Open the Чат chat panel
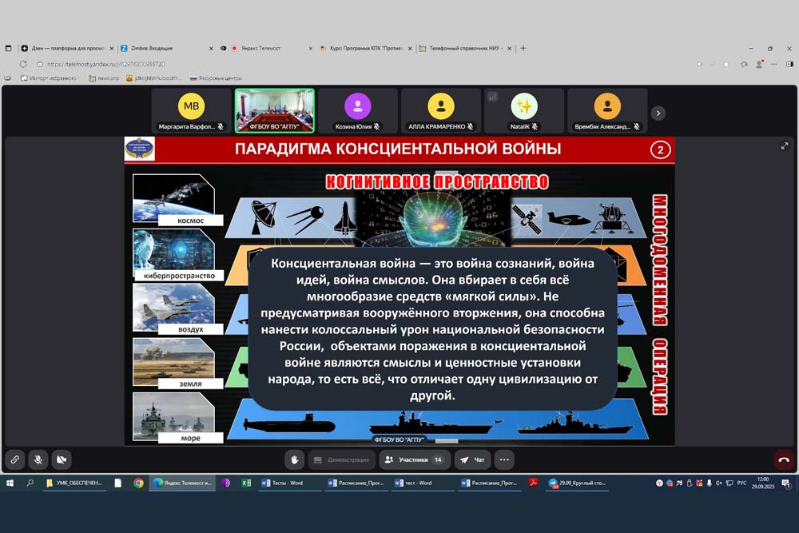The width and height of the screenshot is (799, 533). click(x=473, y=459)
